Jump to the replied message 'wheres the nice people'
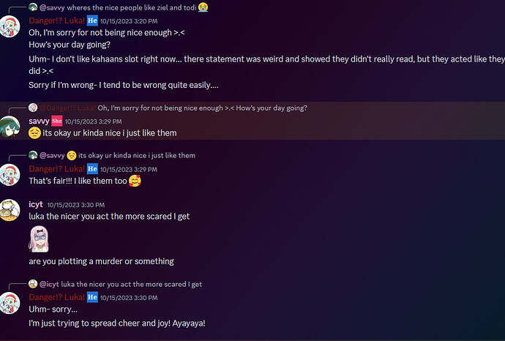This screenshot has width=505, height=341. [132, 7]
